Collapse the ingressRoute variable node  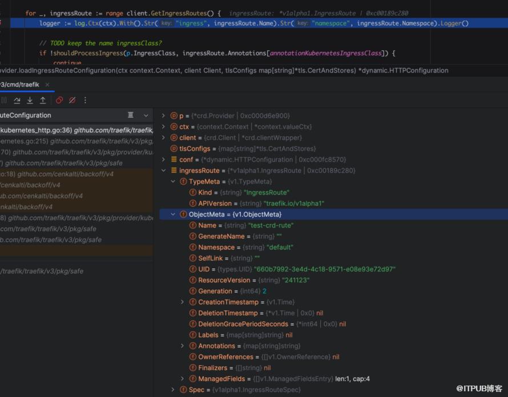pos(163,171)
